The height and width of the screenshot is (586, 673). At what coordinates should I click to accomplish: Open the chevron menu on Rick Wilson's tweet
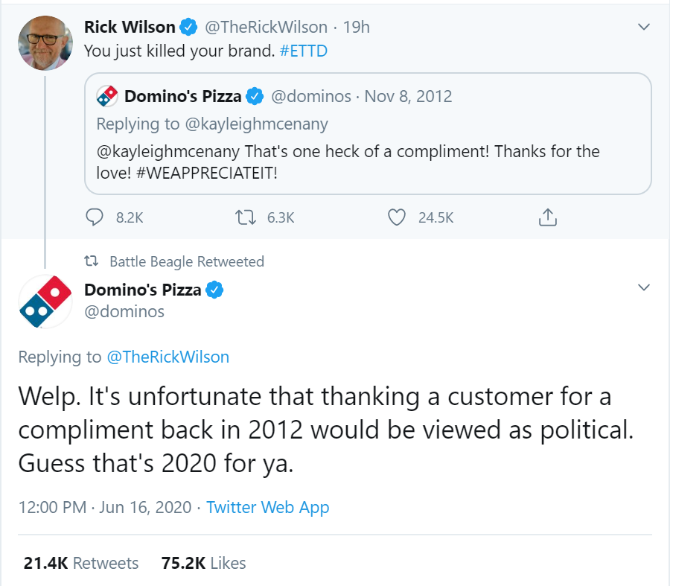pos(645,27)
